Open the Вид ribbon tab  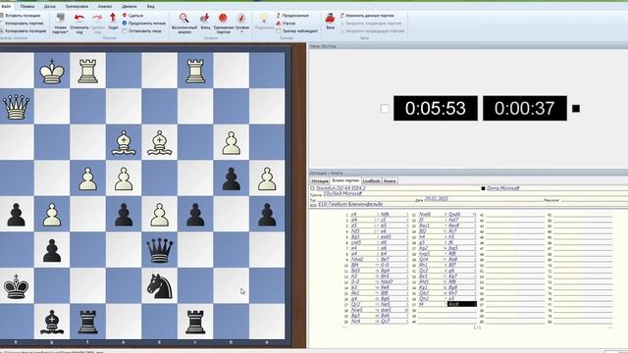pos(150,7)
